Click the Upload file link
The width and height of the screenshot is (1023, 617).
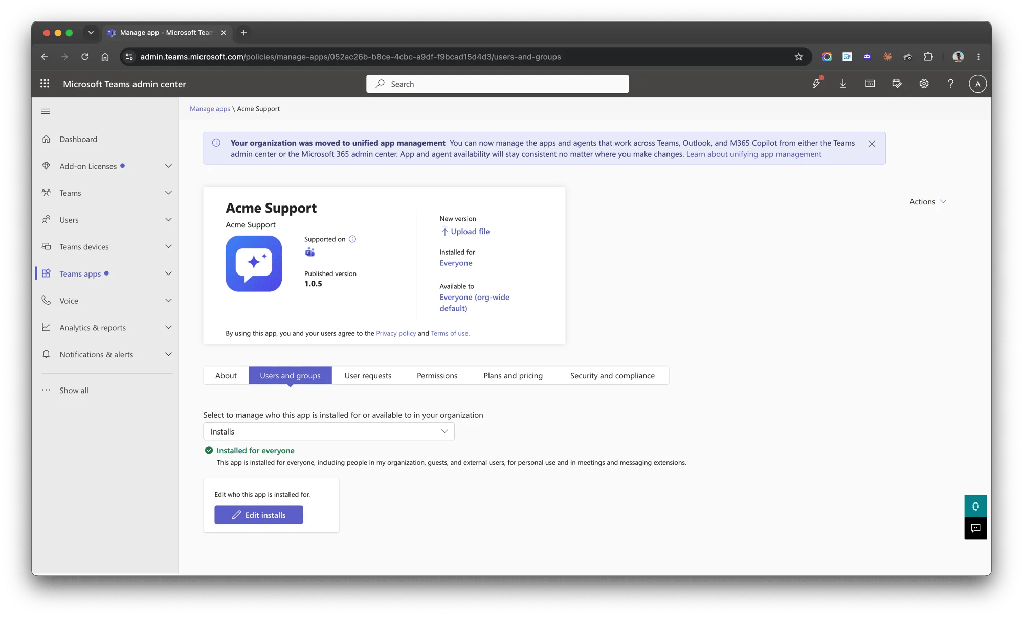(x=465, y=232)
